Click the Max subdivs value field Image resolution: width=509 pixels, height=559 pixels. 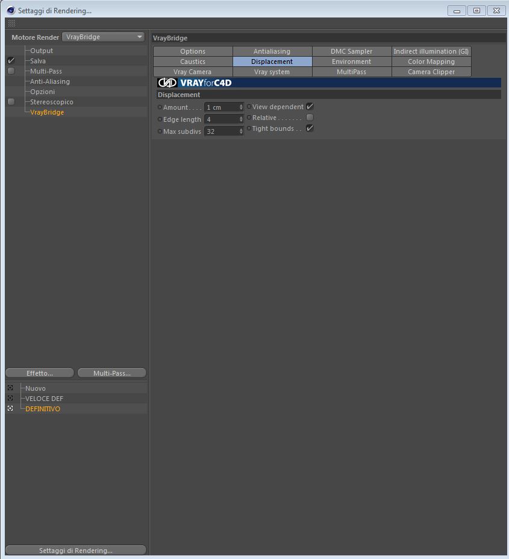222,131
